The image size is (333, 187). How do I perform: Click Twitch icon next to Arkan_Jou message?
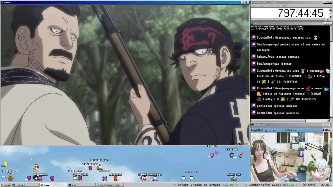click(x=254, y=56)
